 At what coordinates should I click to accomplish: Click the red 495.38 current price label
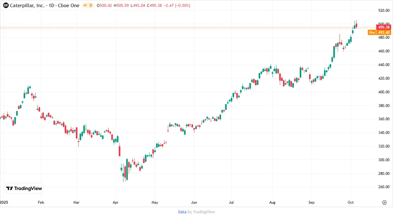(x=384, y=27)
